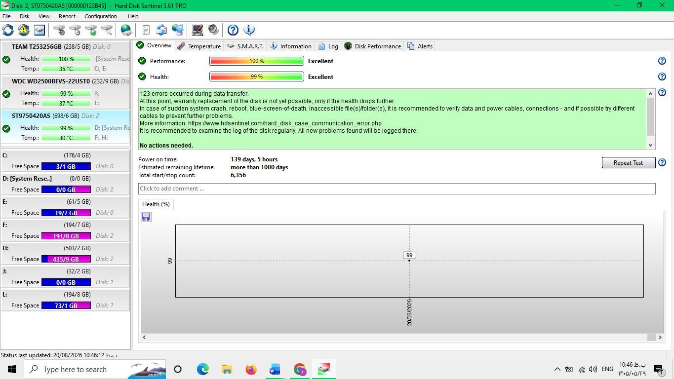The image size is (674, 379).
Task: Open the Disk menu
Action: (24, 16)
